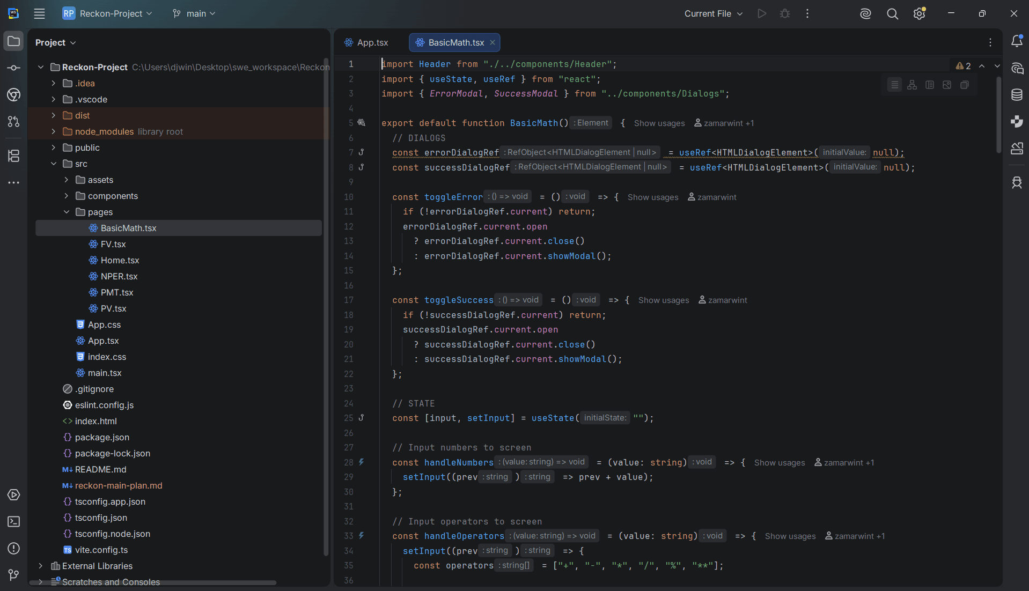Screen dimensions: 1029x591
Task: Run the current file
Action: point(762,14)
